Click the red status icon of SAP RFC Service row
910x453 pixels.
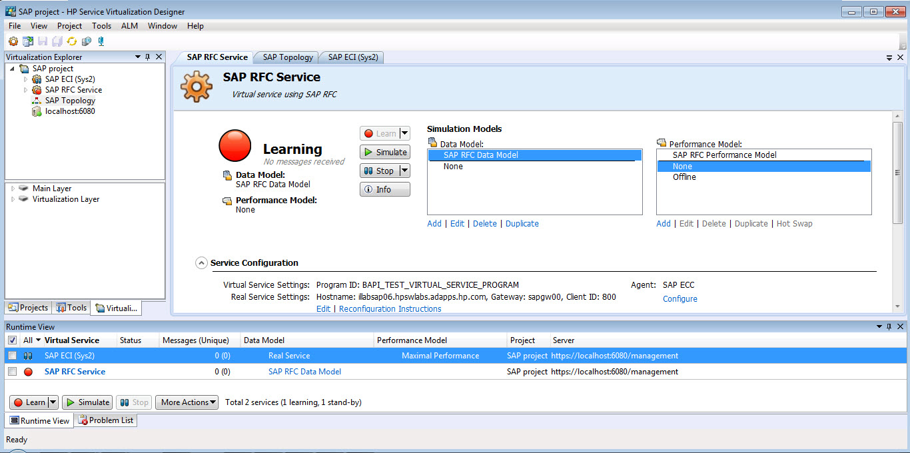28,372
